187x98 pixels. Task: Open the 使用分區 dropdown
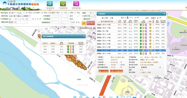click(93, 16)
